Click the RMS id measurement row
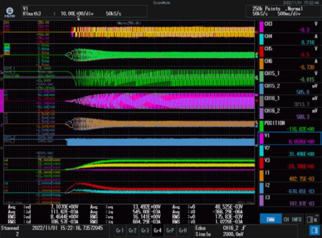Screen dimensions: 322x238 click(43, 222)
